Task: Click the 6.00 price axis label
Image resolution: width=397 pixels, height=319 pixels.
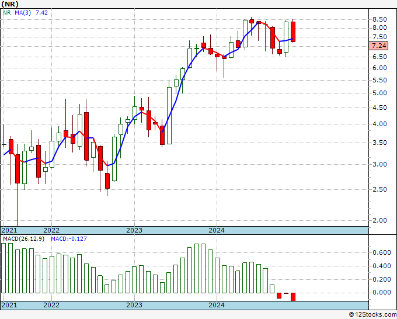Action: (x=379, y=68)
